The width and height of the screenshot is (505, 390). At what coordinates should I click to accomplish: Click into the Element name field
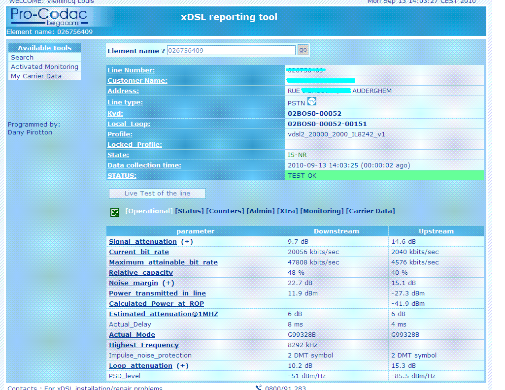[231, 51]
